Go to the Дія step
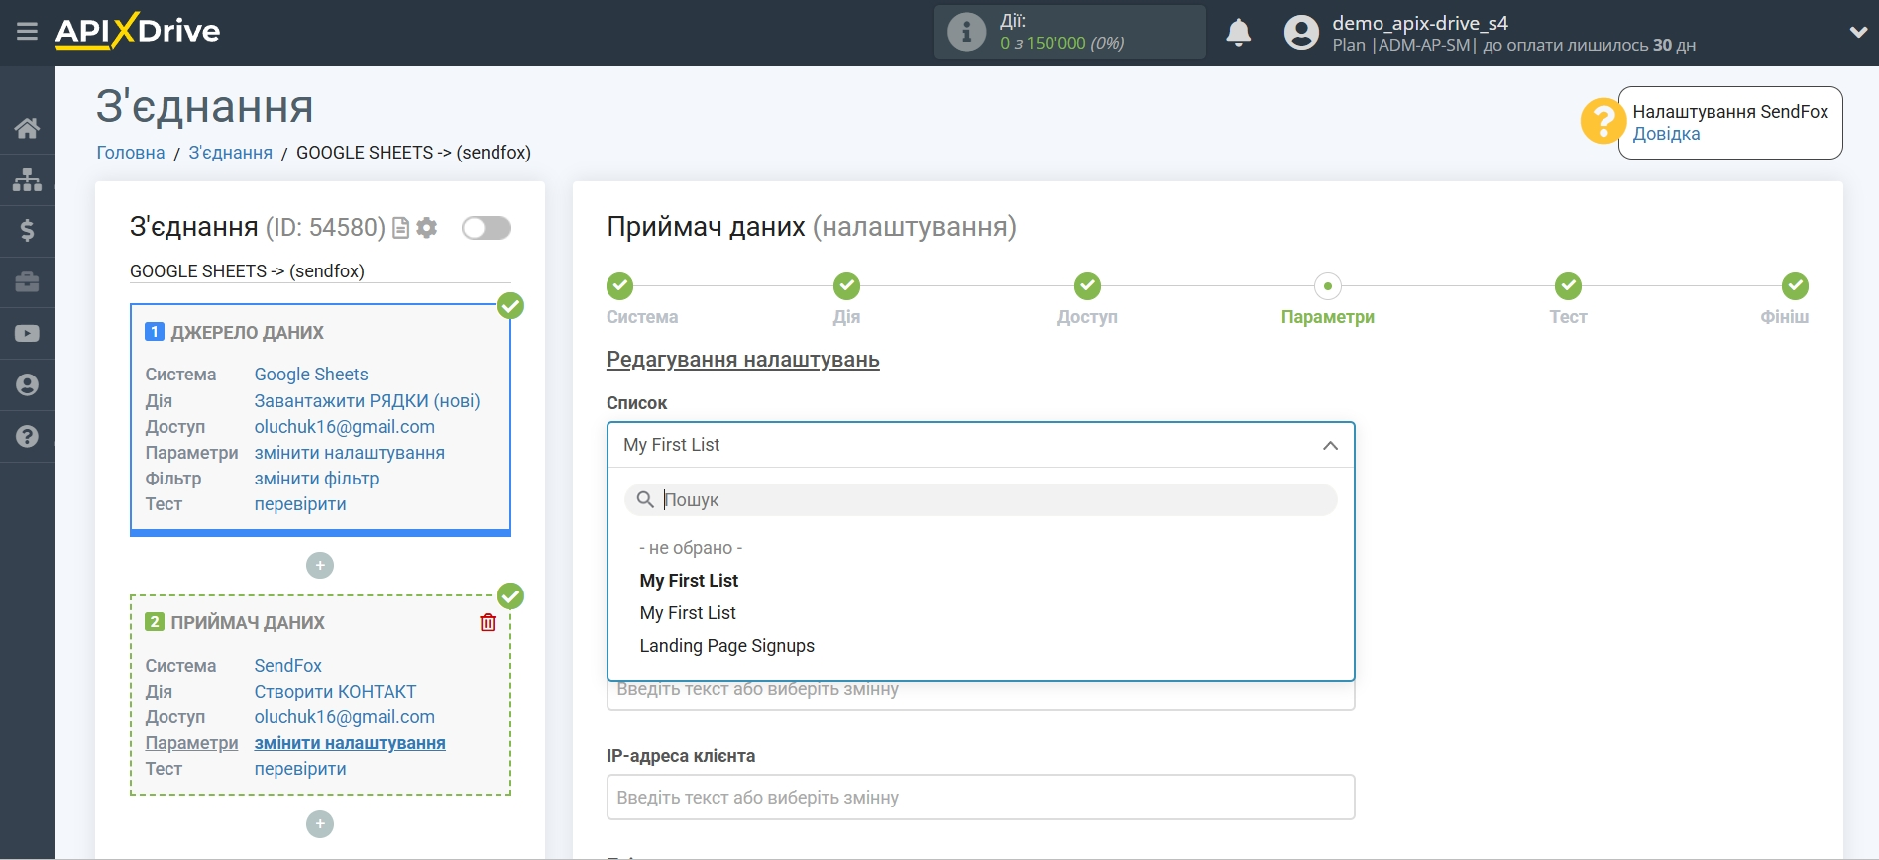Screen dimensions: 1879x860 click(x=846, y=286)
